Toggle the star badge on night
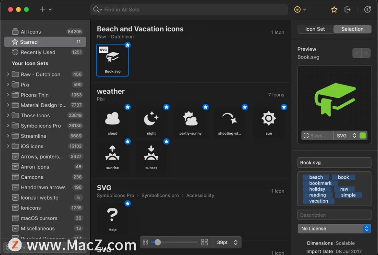This screenshot has height=255, width=378. click(x=166, y=107)
